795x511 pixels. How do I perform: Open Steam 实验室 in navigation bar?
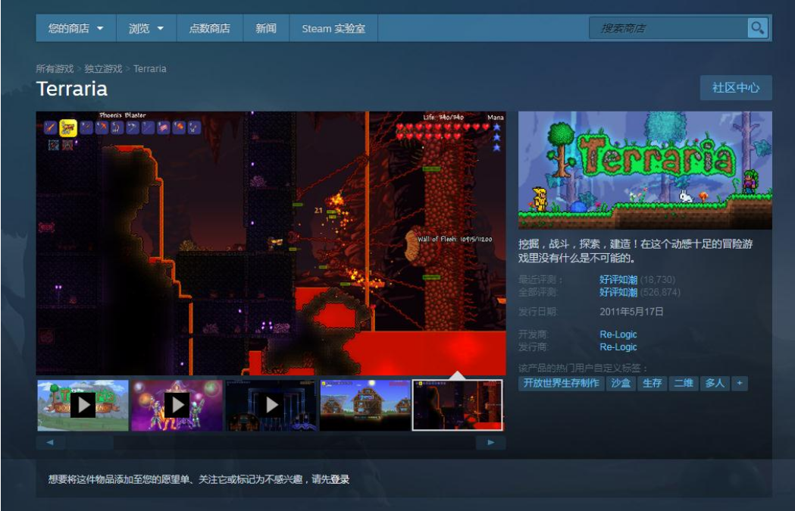point(333,28)
